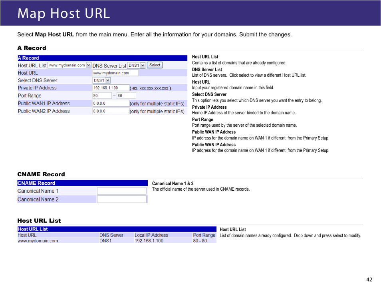
Task: Click the blue Host URL List table header bar
Action: point(117,229)
